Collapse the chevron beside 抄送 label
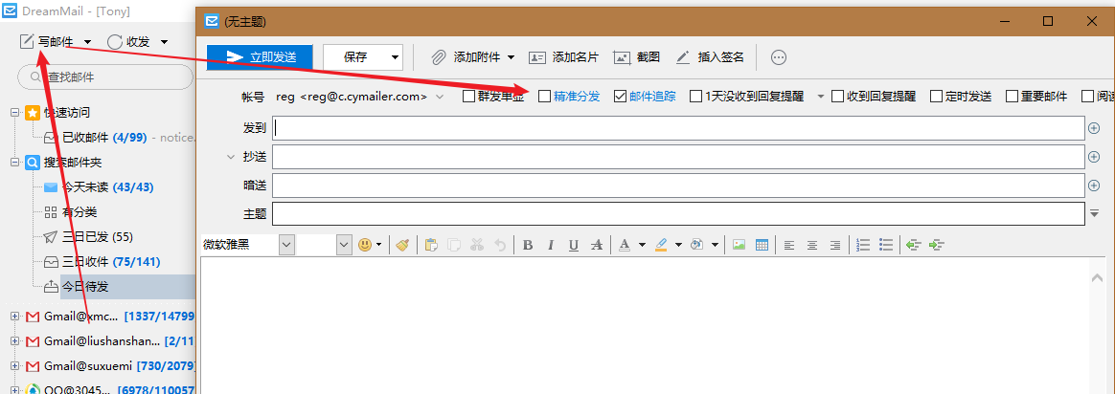This screenshot has height=394, width=1115. 230,156
